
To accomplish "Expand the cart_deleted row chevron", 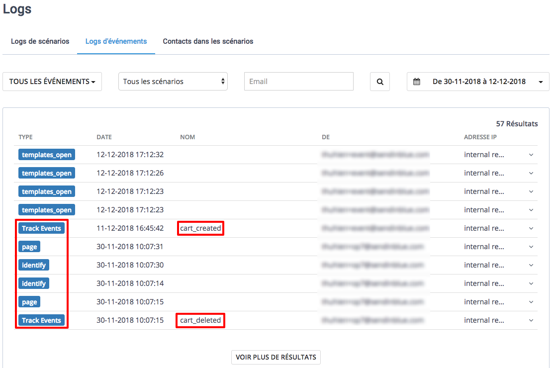I will coord(531,320).
